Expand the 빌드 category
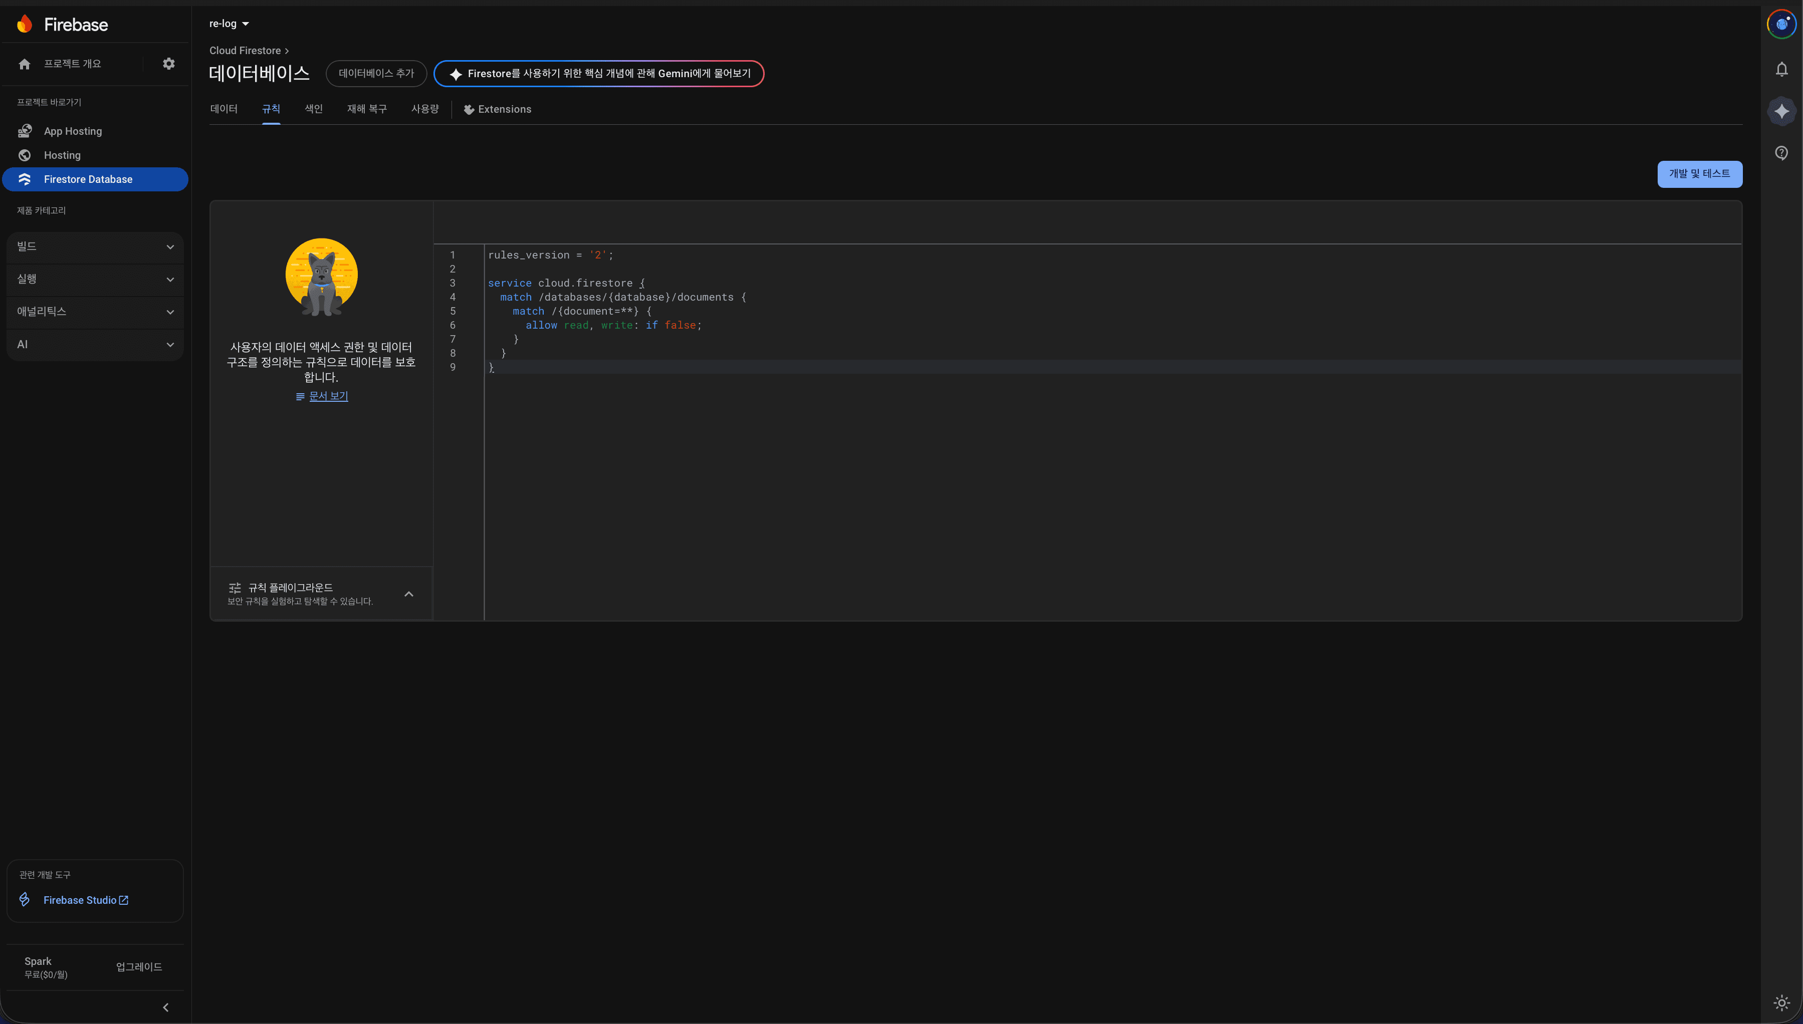This screenshot has width=1803, height=1024. click(x=95, y=247)
